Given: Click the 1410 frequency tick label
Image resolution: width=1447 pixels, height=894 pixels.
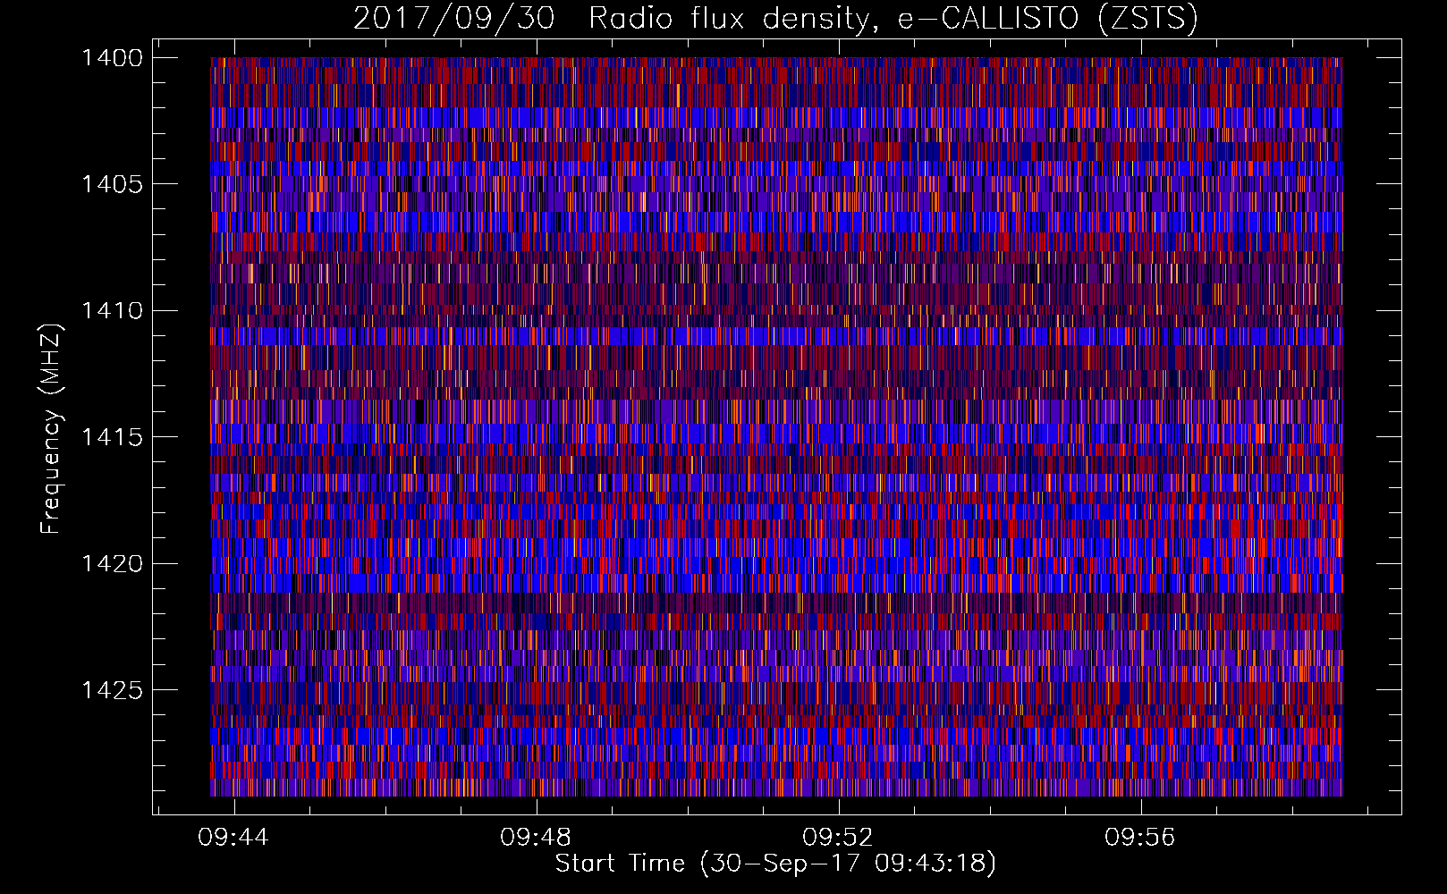Looking at the screenshot, I should click(112, 311).
